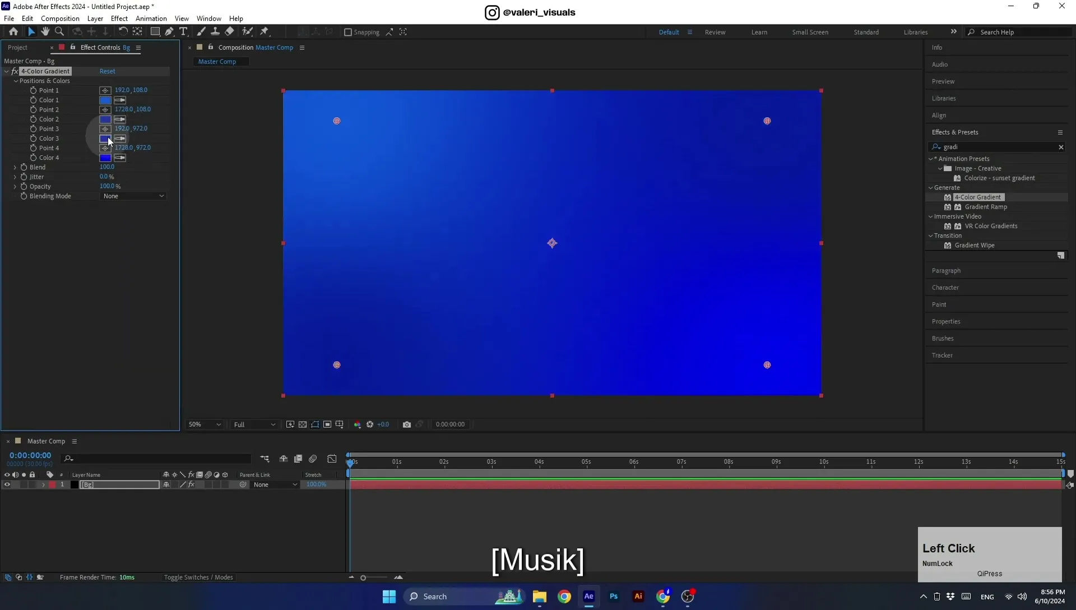Select the Zoom tool in toolbar
Screen dimensions: 1076x610
59,32
